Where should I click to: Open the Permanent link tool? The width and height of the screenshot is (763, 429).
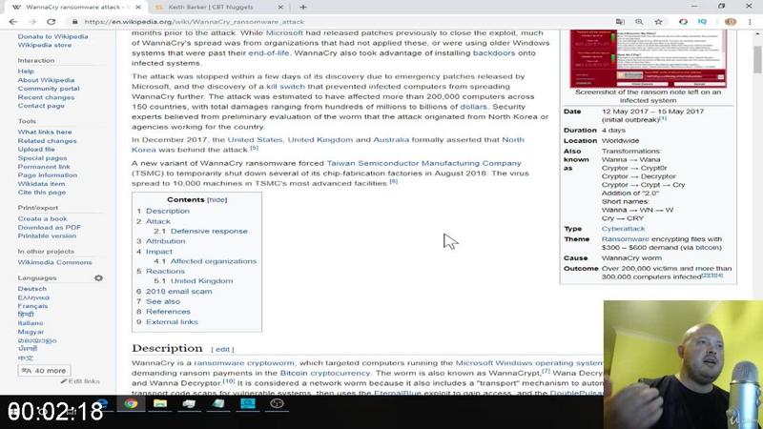click(44, 166)
